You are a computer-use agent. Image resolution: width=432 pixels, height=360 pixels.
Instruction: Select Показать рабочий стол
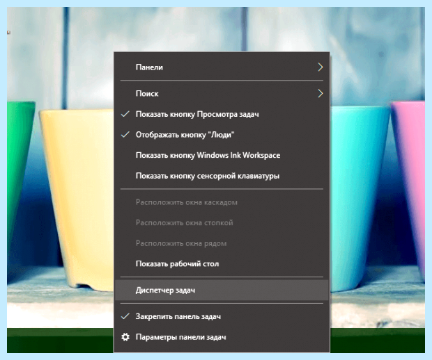tap(222, 264)
